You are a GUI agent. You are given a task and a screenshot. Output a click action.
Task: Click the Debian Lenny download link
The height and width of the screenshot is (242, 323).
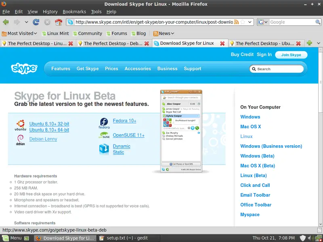[x=43, y=139]
